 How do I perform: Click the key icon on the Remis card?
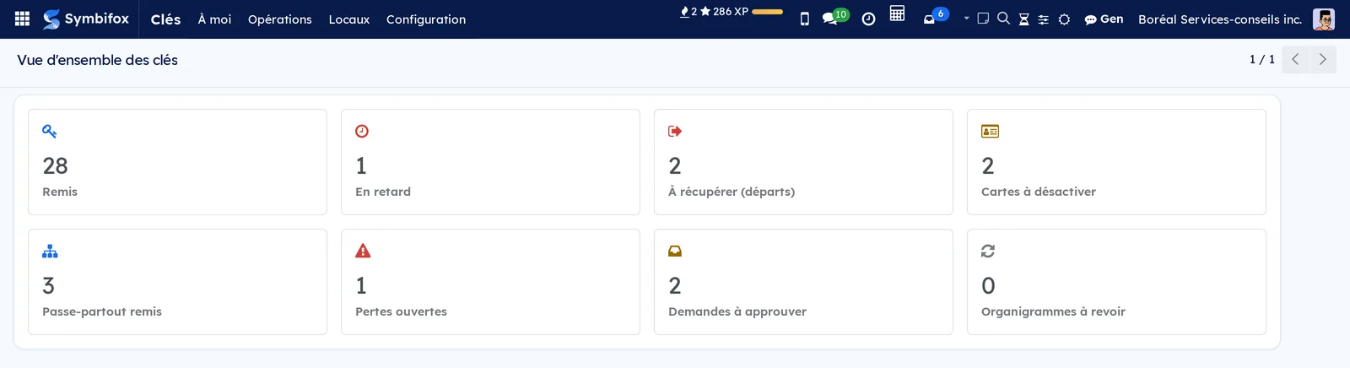coord(49,131)
